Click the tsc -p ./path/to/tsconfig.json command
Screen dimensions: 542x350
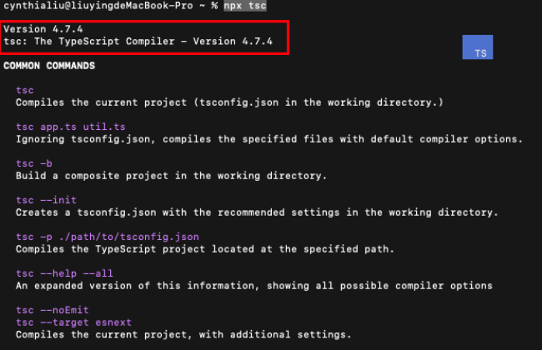pos(108,237)
